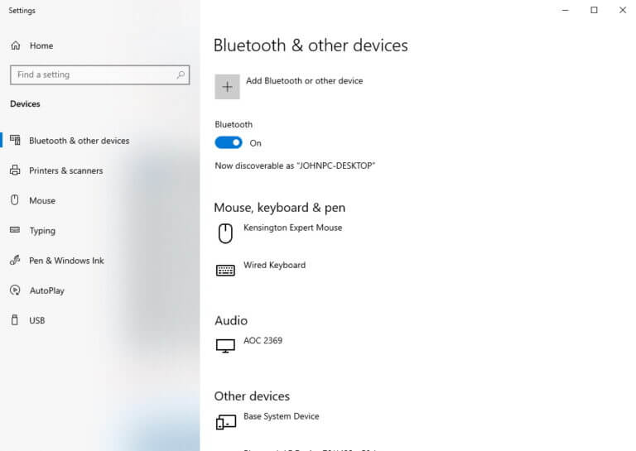Open USB settings label
636x451 pixels.
coord(37,320)
